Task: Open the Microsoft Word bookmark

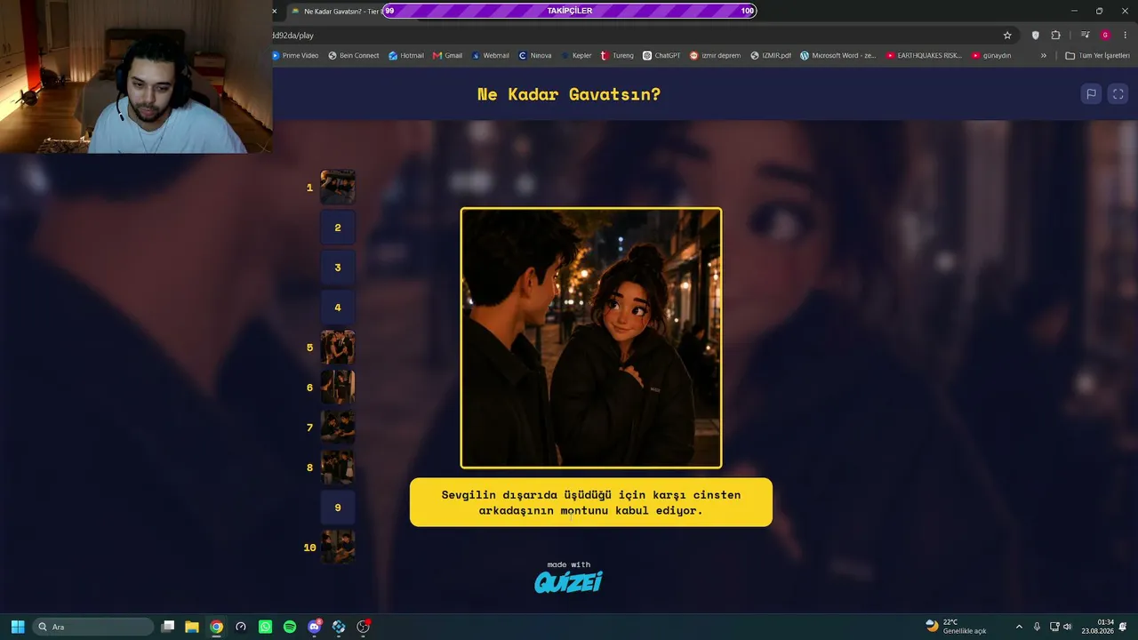Action: (x=837, y=55)
